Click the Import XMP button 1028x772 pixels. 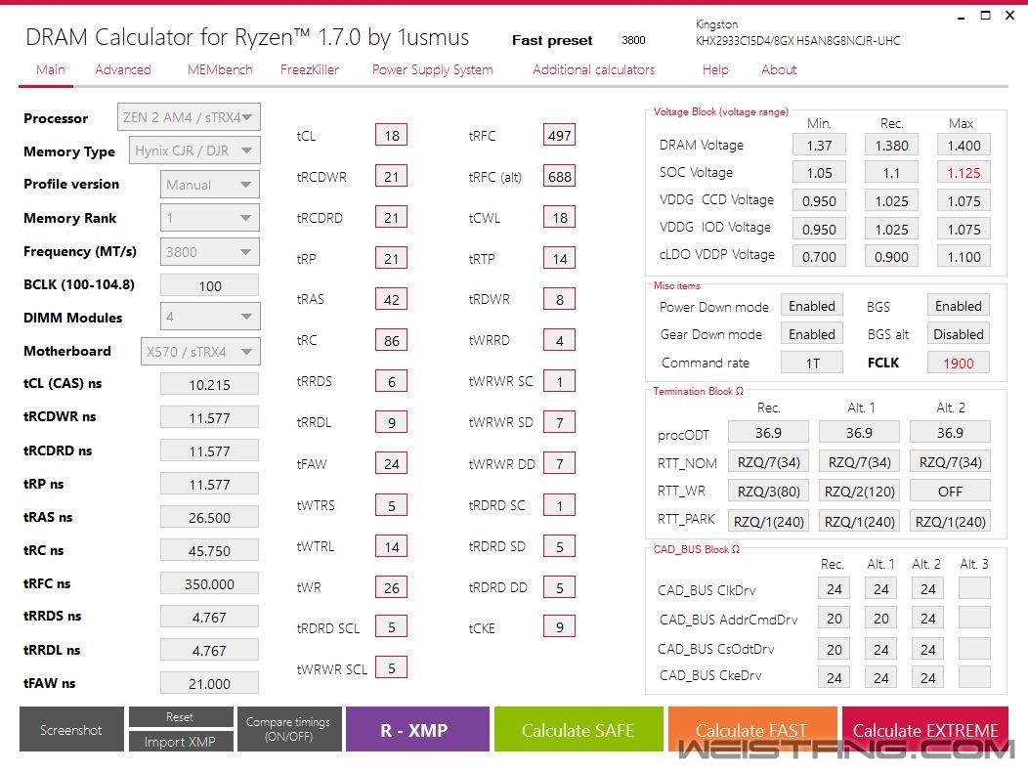tap(181, 741)
